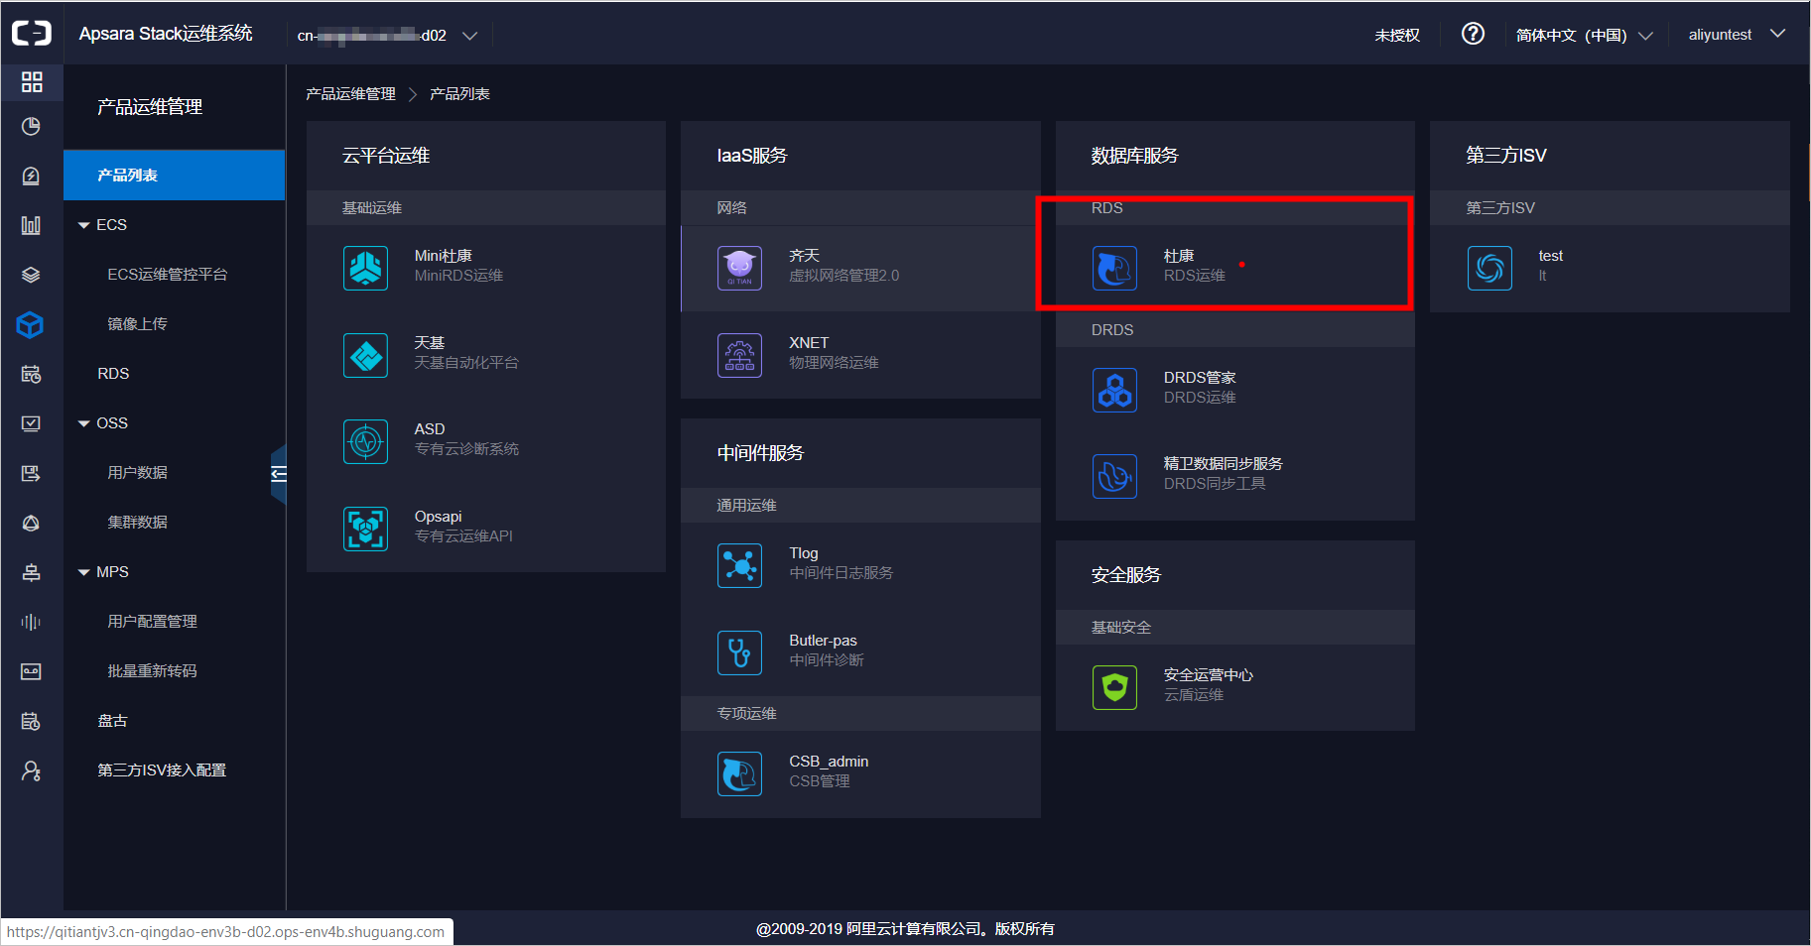Click the help question mark icon
Image resolution: width=1811 pixels, height=946 pixels.
(1473, 34)
